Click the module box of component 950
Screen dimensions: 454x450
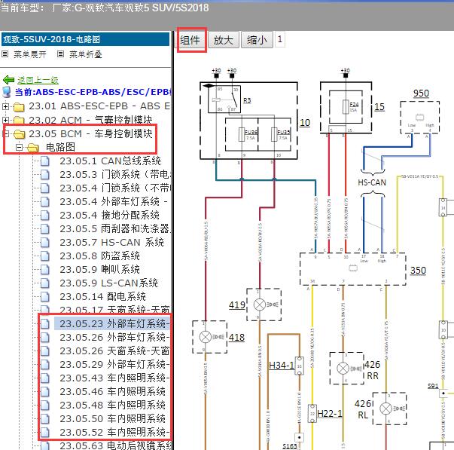pyautogui.click(x=420, y=118)
